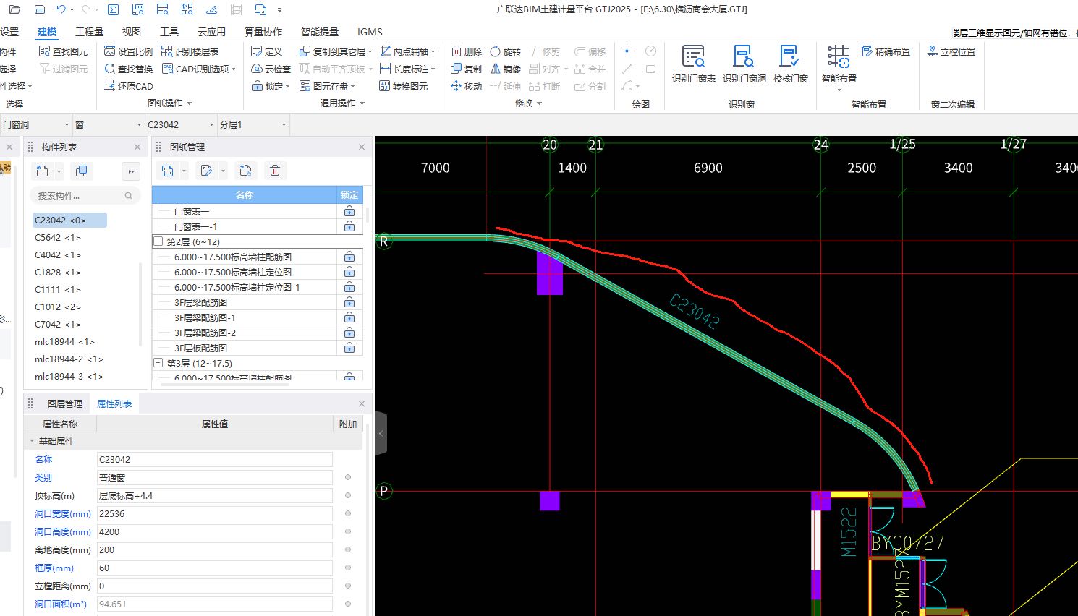Open 查找图元 find element tool

pos(64,51)
